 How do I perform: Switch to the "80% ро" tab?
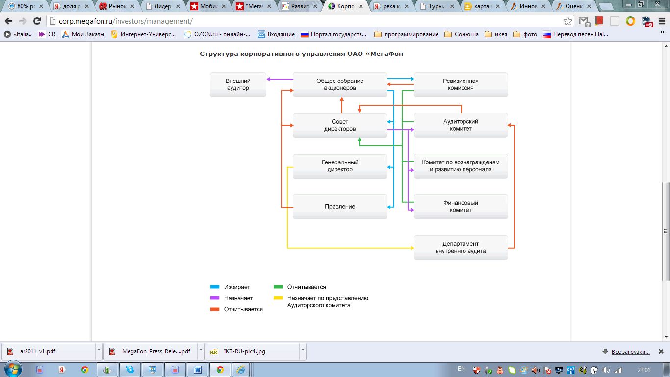coord(26,7)
